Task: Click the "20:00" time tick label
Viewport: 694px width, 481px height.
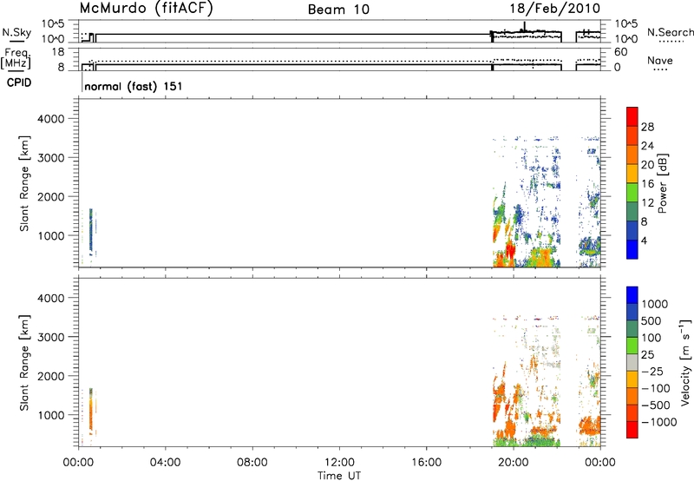Action: click(514, 463)
